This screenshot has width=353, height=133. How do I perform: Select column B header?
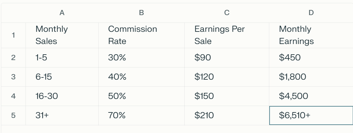tap(141, 13)
